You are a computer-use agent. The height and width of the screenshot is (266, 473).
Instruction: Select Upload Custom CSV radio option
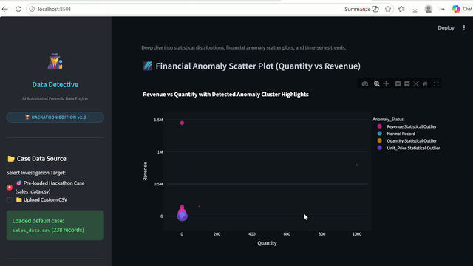click(10, 199)
